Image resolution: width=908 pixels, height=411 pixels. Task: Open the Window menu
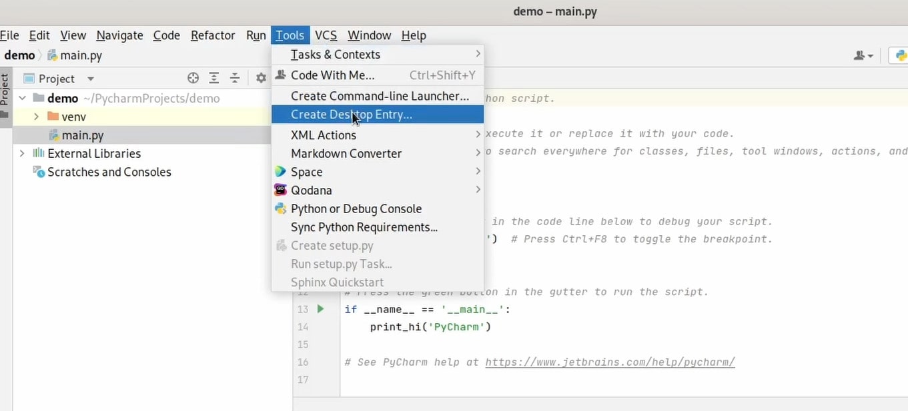pyautogui.click(x=369, y=35)
